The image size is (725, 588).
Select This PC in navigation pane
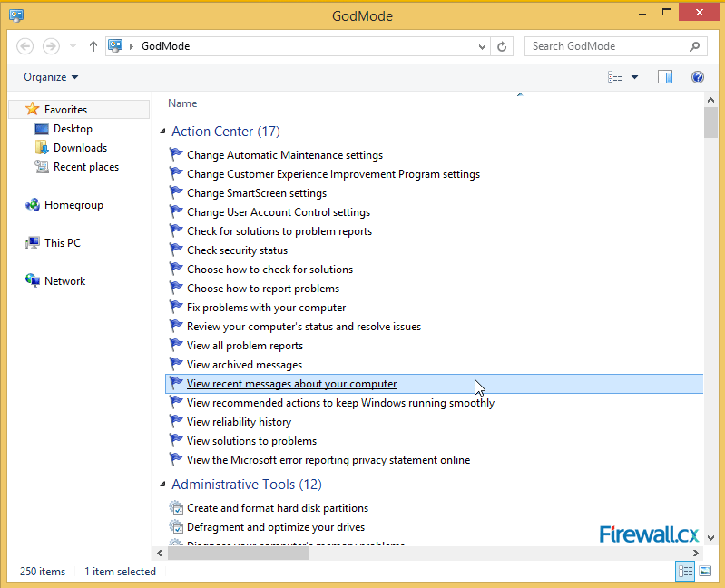(x=62, y=243)
